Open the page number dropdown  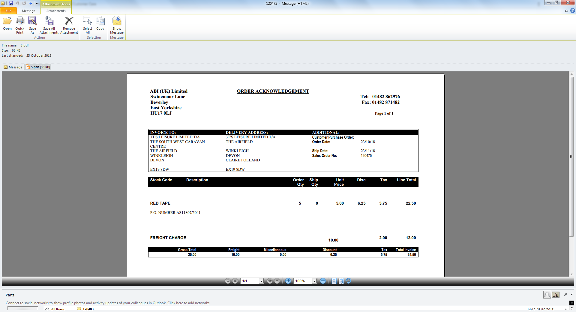(261, 281)
